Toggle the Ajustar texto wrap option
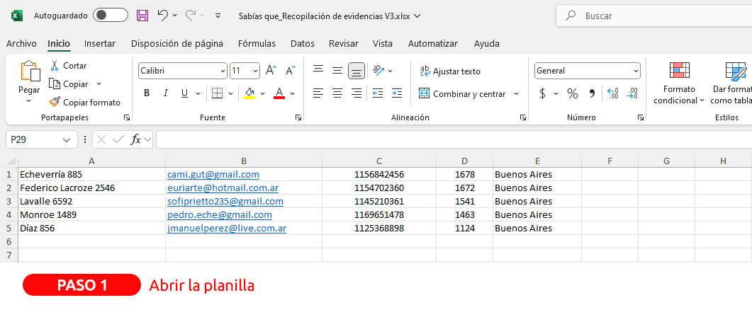The height and width of the screenshot is (317, 752). tap(450, 71)
